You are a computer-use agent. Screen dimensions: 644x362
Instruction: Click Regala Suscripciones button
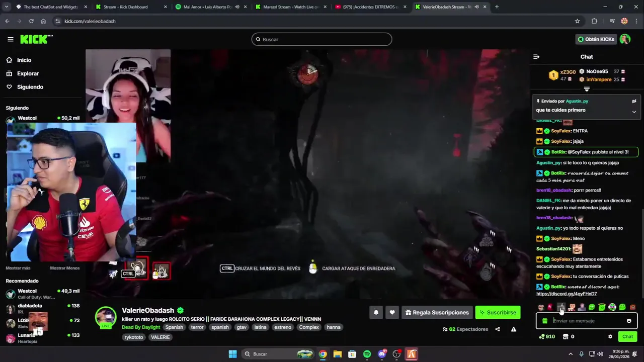(x=437, y=313)
